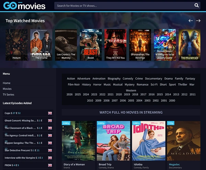Click UK flag beside Star Detective Precure
The height and width of the screenshot is (170, 206).
(x=50, y=151)
